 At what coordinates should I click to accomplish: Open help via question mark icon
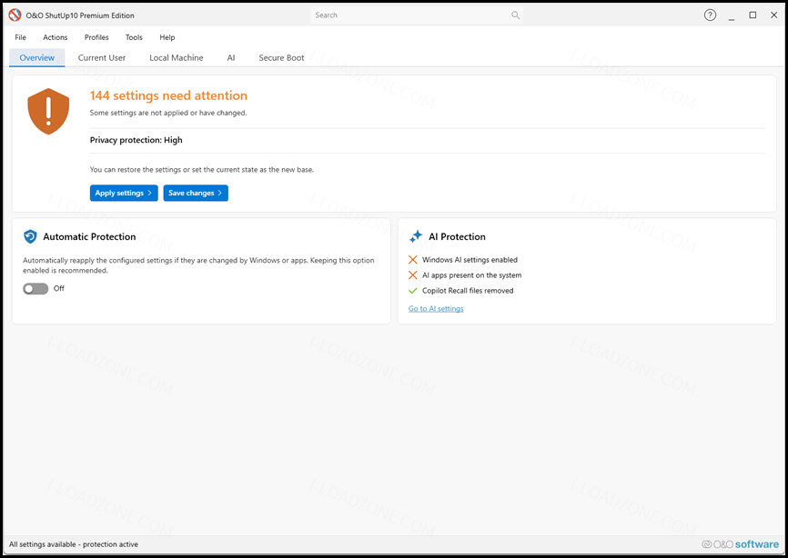pos(710,15)
